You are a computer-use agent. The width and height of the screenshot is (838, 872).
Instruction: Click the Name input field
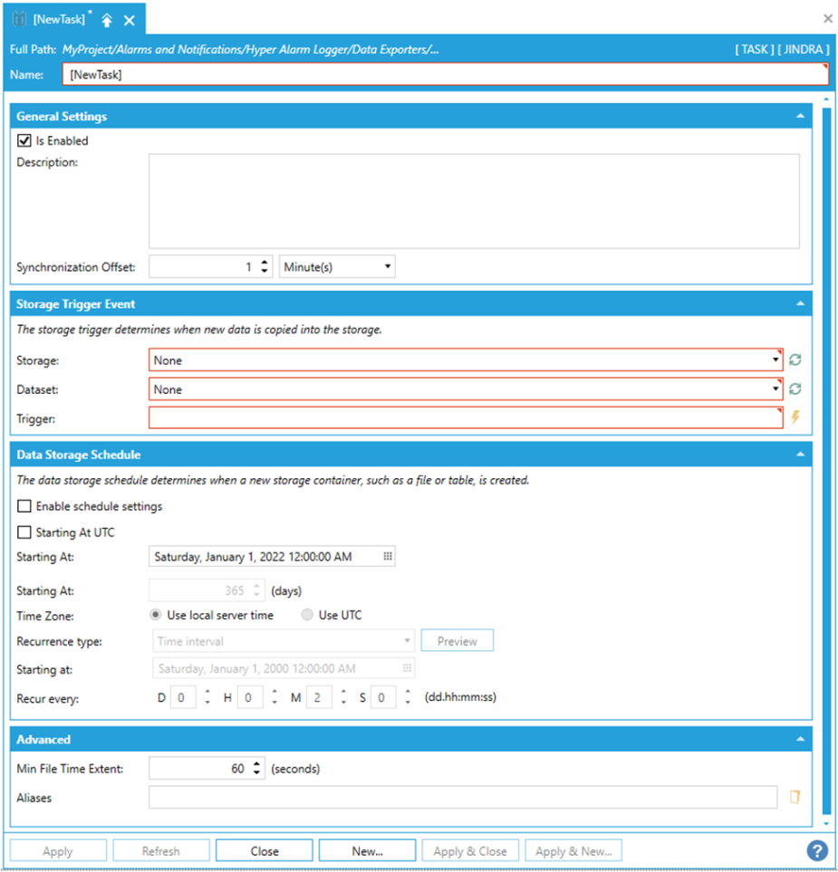point(445,74)
